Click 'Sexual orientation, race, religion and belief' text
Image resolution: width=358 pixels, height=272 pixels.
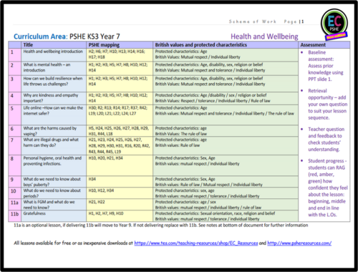click(x=238, y=213)
